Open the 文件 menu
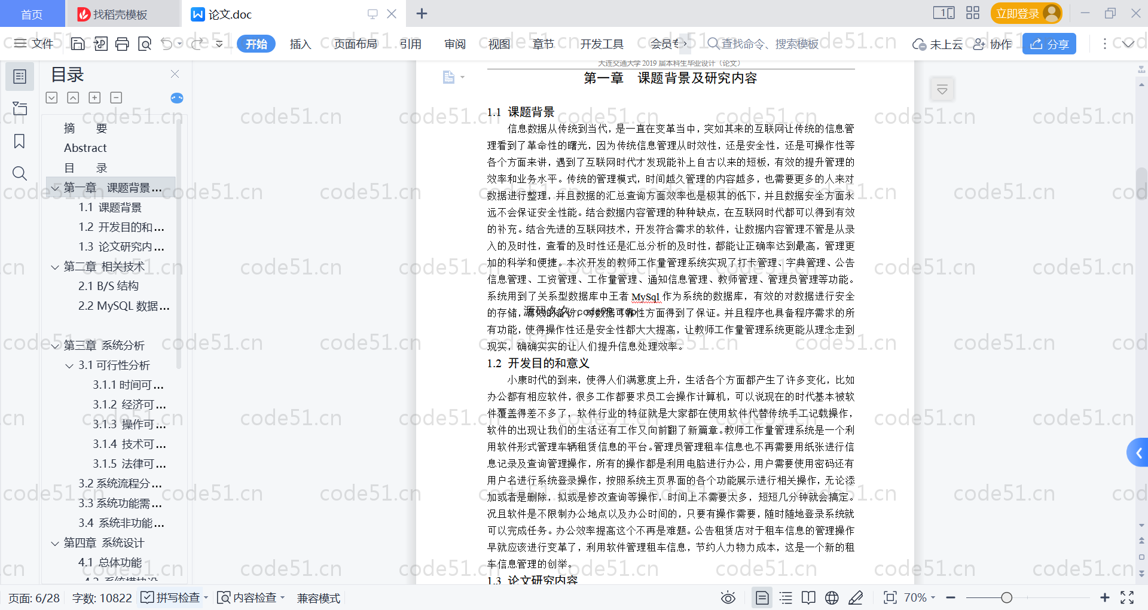The image size is (1148, 610). (34, 44)
